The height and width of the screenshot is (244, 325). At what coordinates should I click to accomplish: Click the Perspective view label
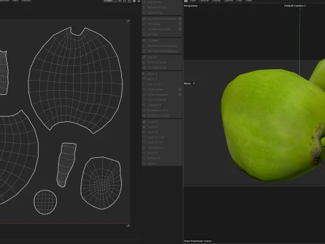tap(191, 5)
